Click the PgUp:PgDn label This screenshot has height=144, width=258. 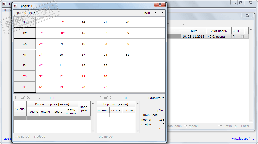156,98
